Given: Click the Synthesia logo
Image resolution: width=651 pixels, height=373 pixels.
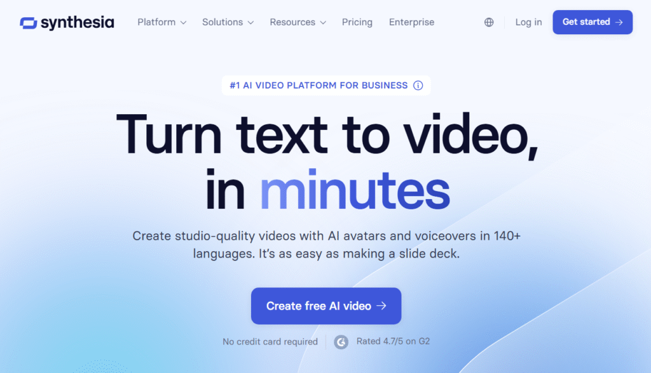Looking at the screenshot, I should point(67,23).
